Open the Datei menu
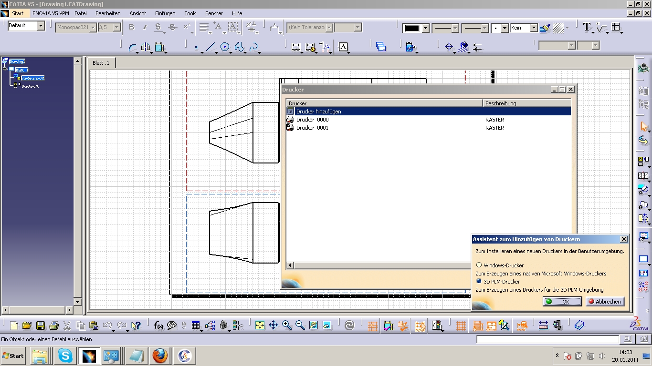This screenshot has height=366, width=652. click(x=81, y=13)
